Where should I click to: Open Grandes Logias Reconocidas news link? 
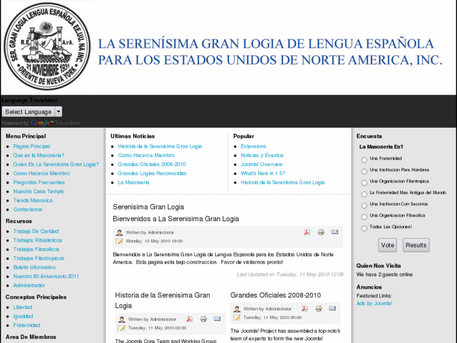coord(152,174)
